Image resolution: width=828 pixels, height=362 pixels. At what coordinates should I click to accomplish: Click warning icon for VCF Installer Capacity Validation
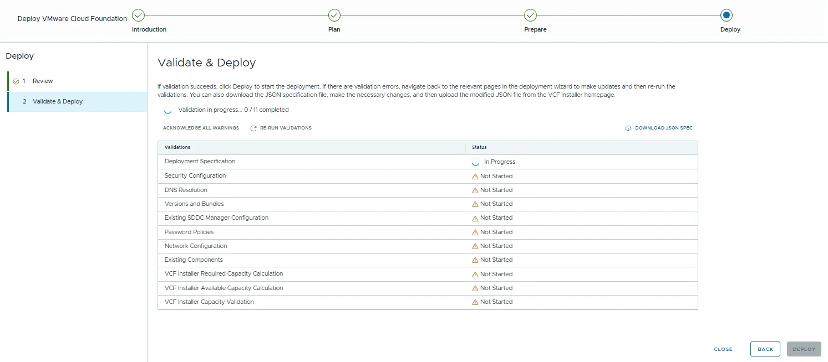475,302
